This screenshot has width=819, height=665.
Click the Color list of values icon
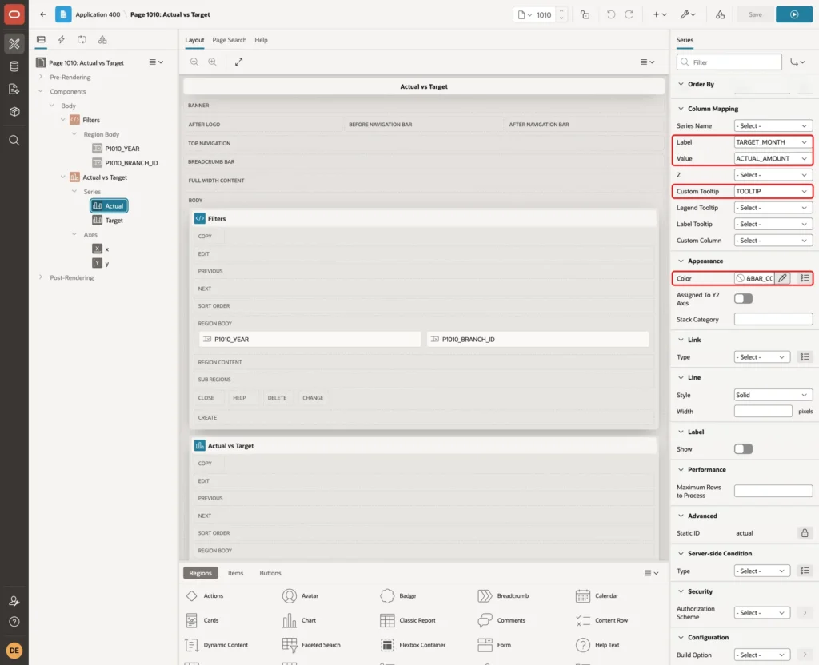coord(805,278)
